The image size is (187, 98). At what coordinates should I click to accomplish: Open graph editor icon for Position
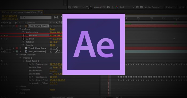[27, 36]
